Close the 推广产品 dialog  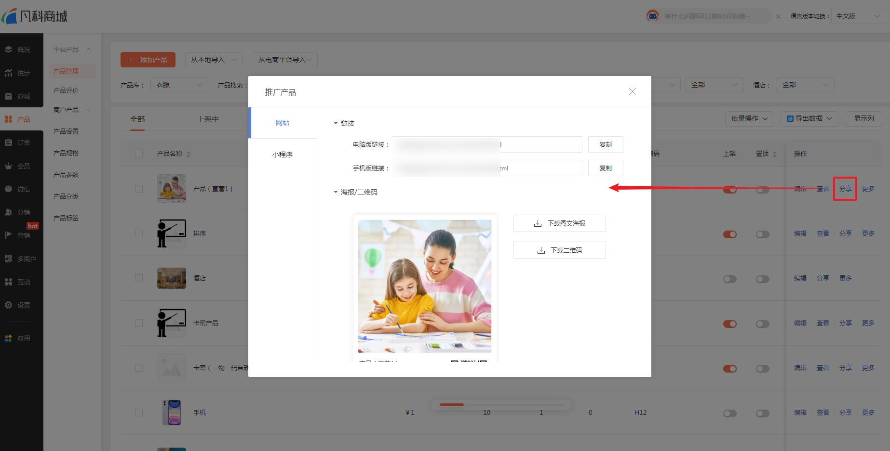[633, 91]
